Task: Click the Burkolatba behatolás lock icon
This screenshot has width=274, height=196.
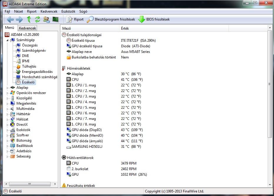Action: (x=69, y=57)
